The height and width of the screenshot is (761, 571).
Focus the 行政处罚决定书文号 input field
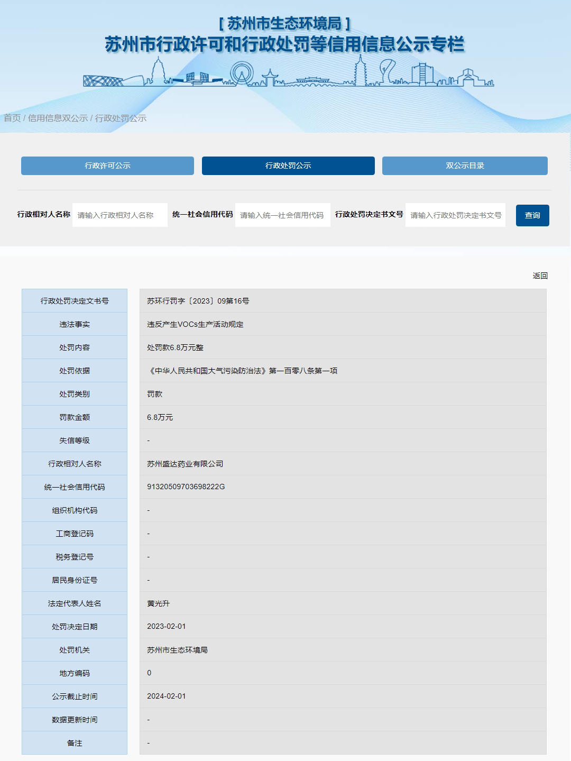(455, 215)
